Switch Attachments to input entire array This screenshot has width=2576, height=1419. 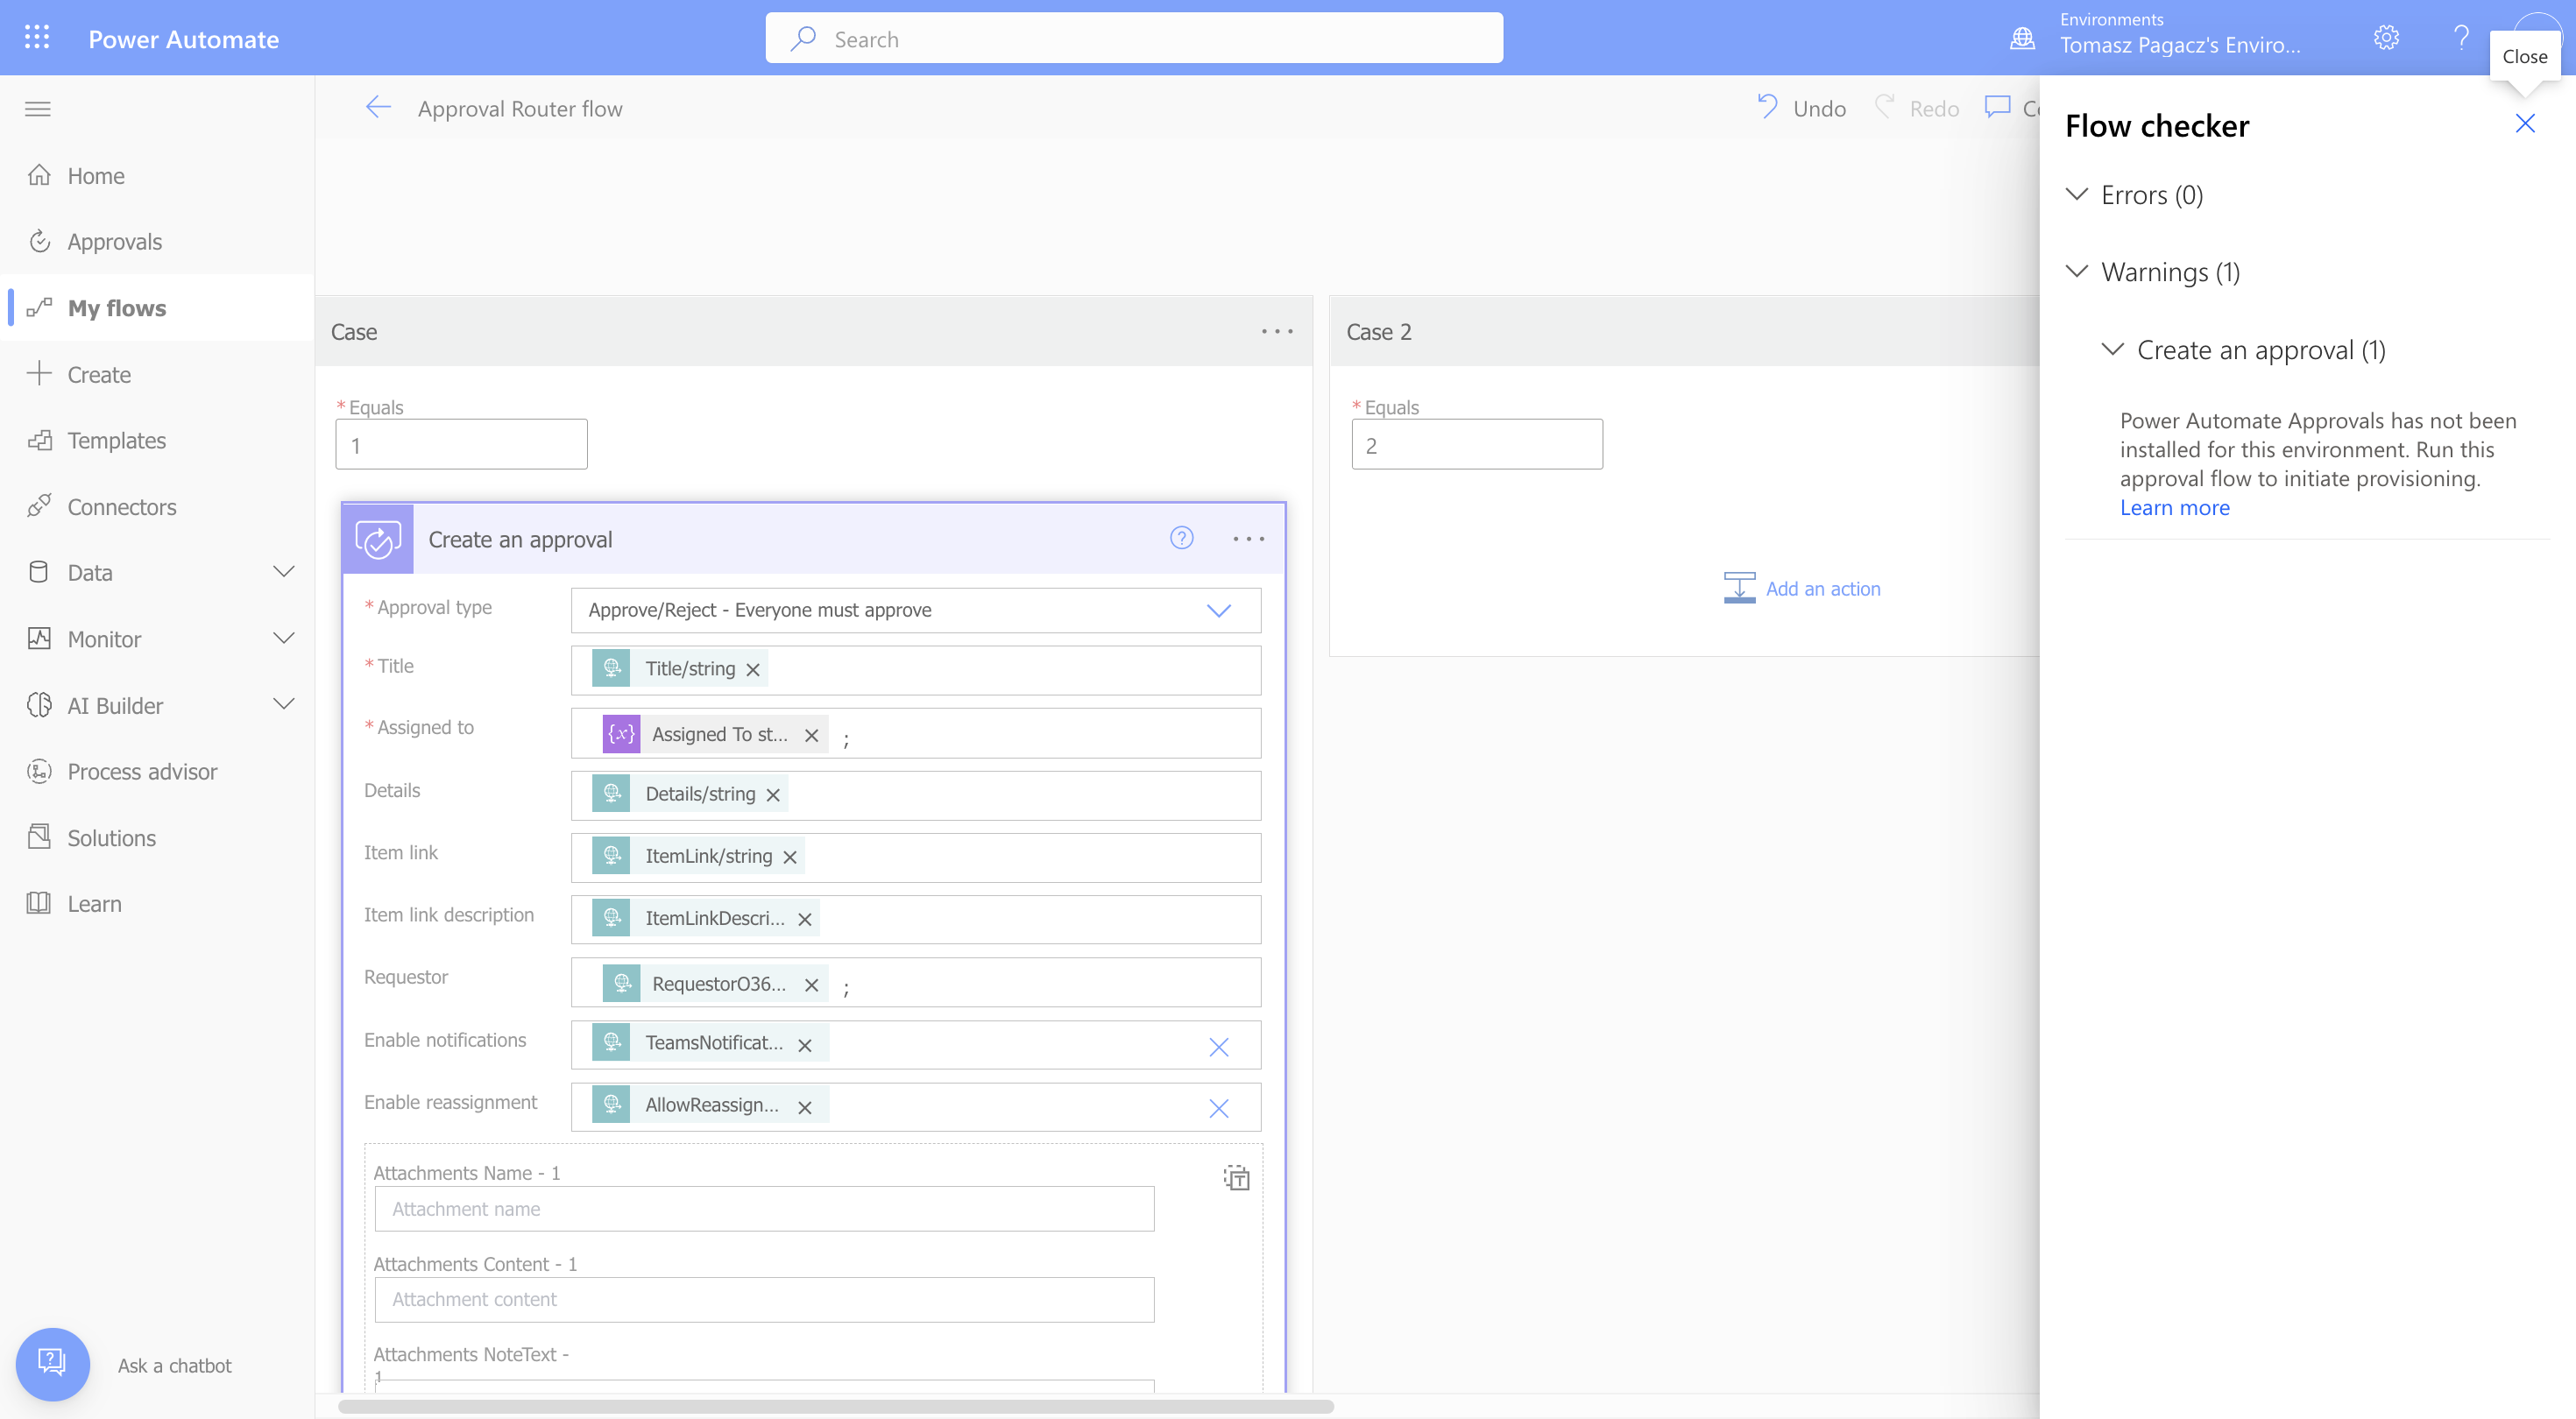coord(1236,1177)
